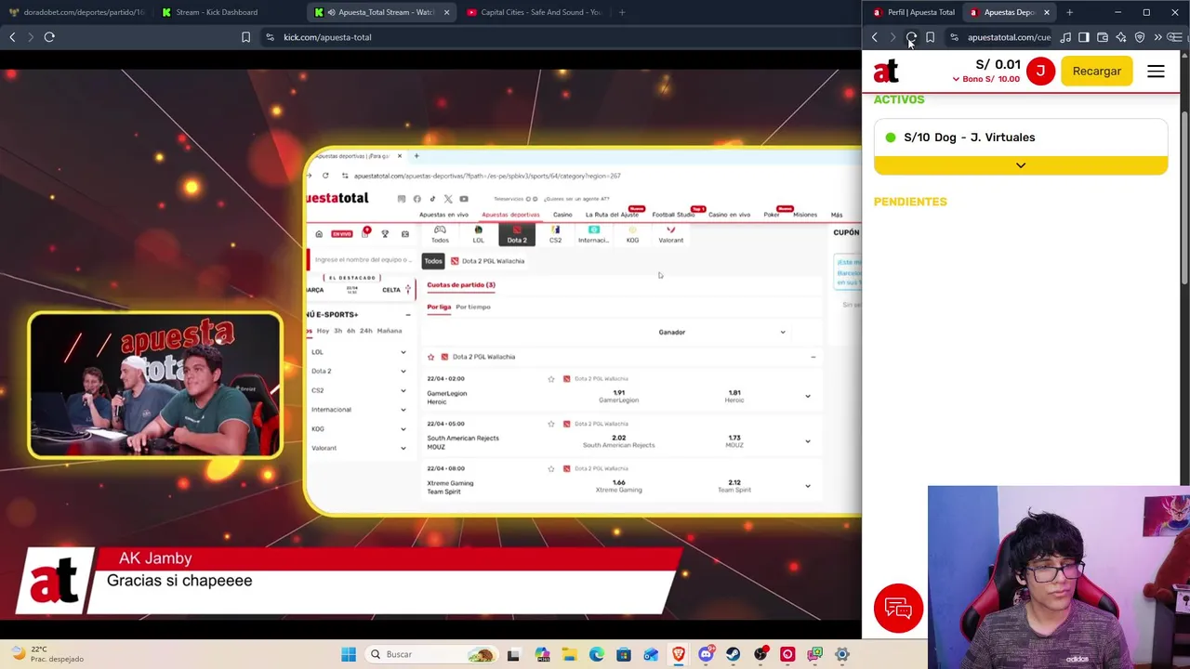Image resolution: width=1190 pixels, height=669 pixels.
Task: Open Settings gear from the taskbar
Action: [x=841, y=654]
